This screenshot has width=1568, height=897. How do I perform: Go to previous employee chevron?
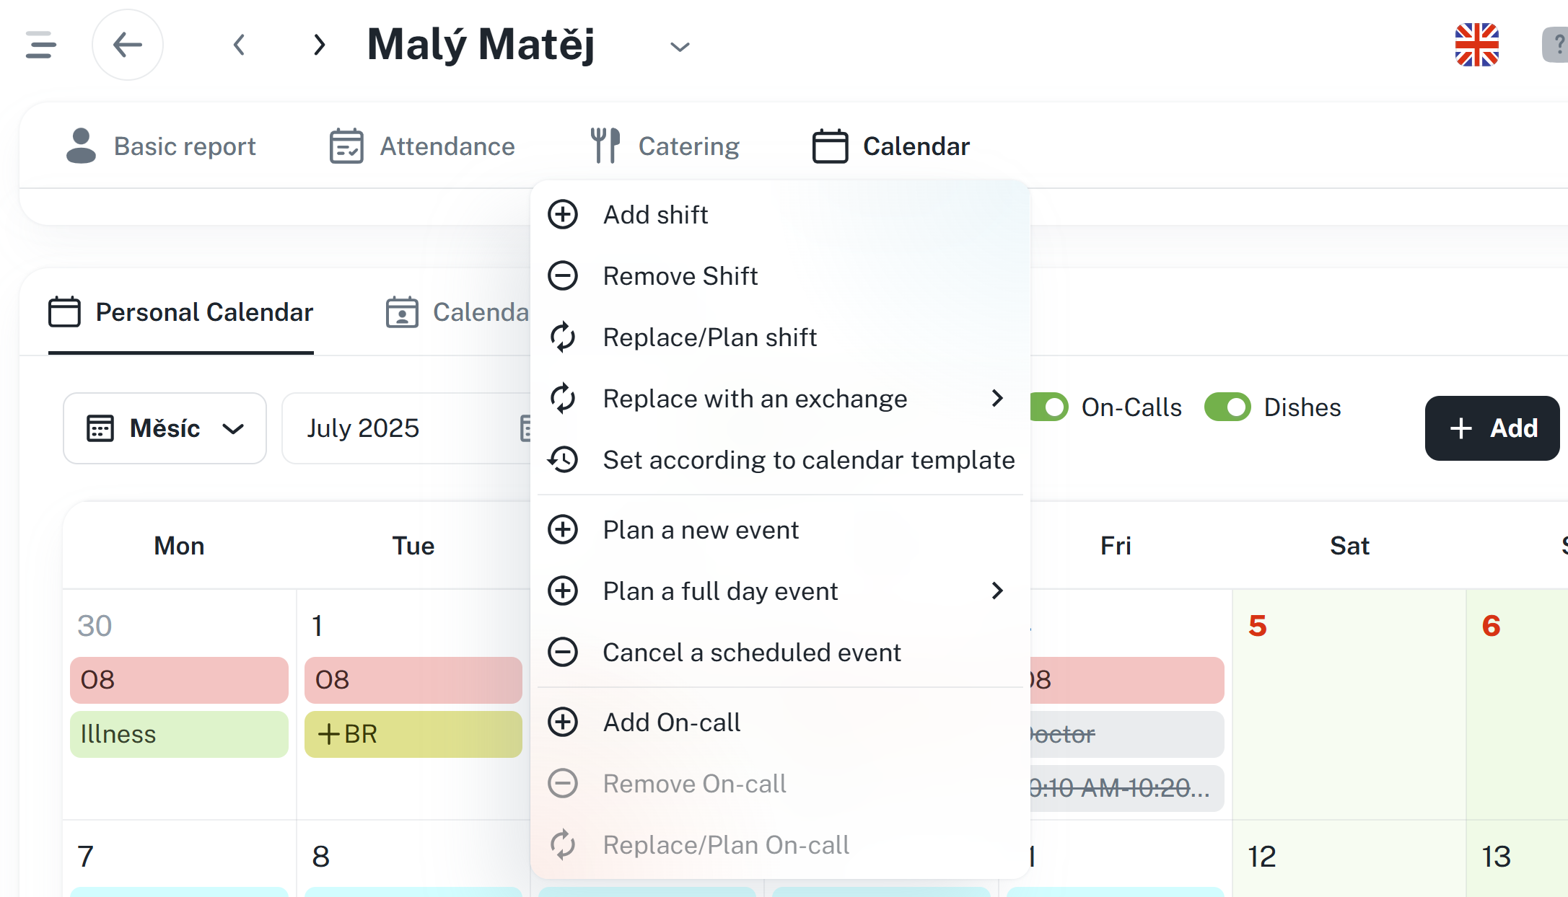point(240,45)
